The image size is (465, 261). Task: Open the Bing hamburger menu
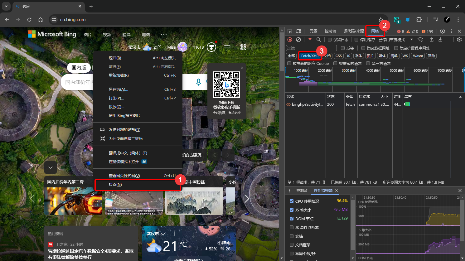(x=227, y=47)
